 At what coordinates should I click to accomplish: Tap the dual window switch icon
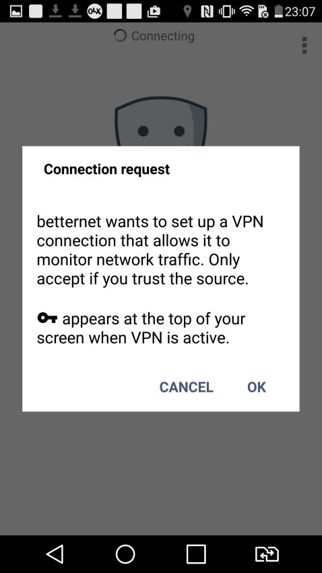pyautogui.click(x=267, y=554)
